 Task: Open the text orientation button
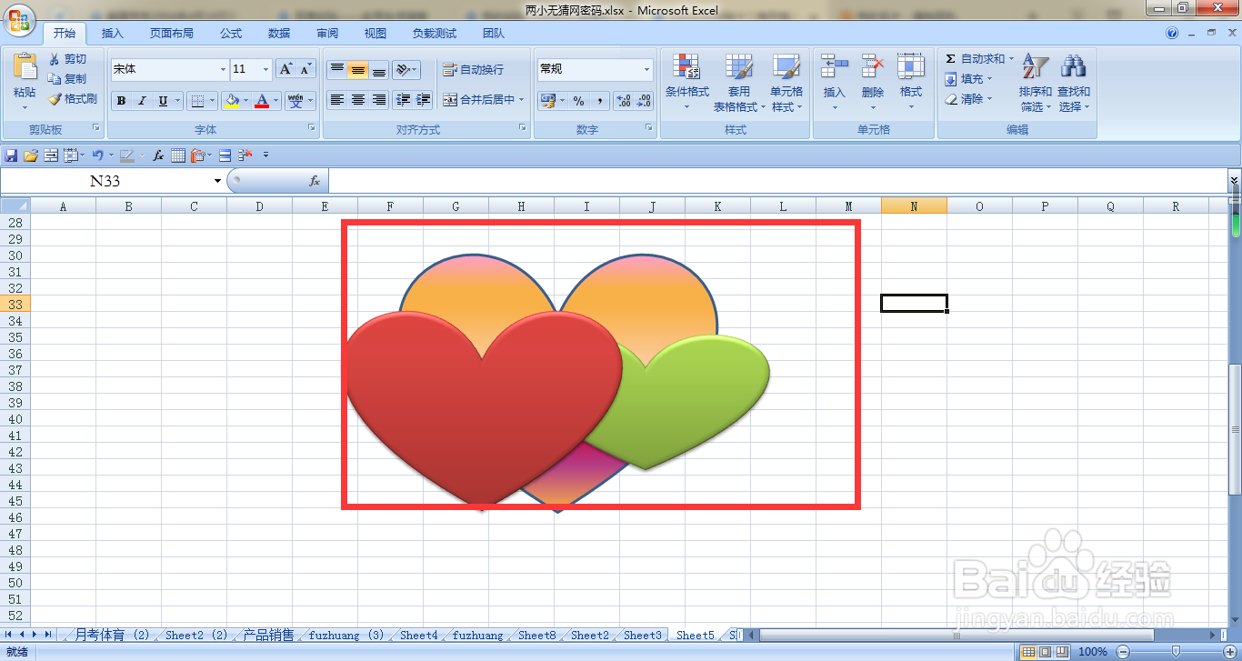pyautogui.click(x=402, y=69)
